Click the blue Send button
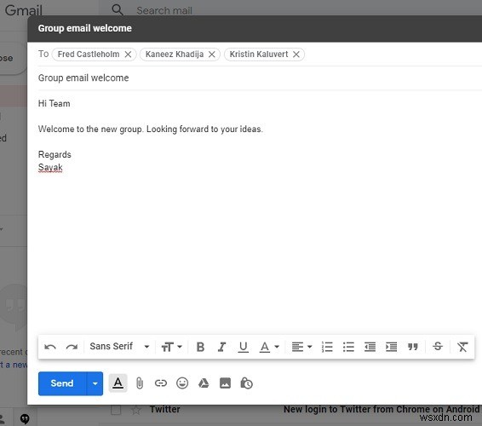The height and width of the screenshot is (426, 482). [62, 383]
